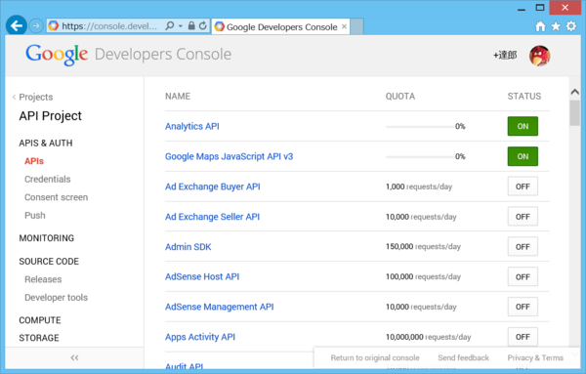Click Send feedback link
586x374 pixels.
point(463,358)
